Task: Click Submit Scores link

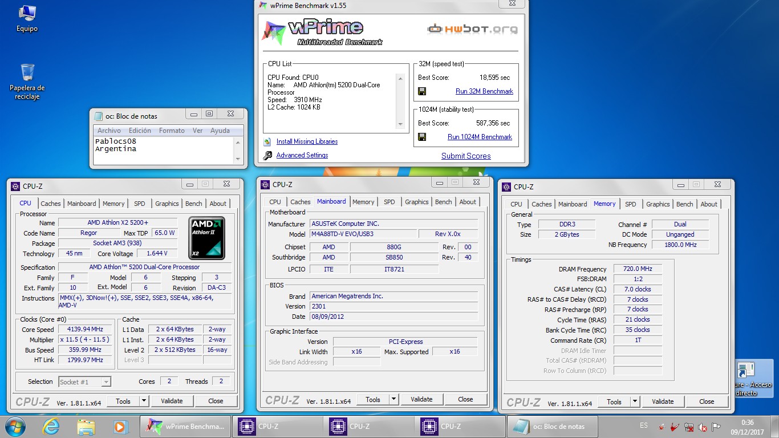Action: point(466,156)
